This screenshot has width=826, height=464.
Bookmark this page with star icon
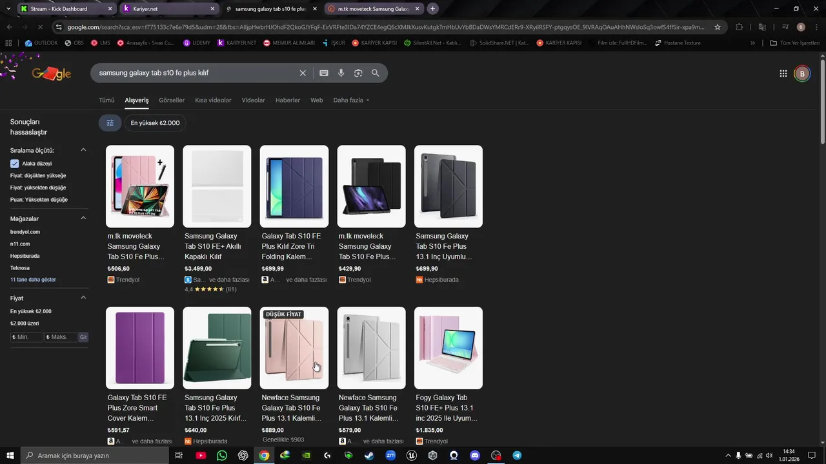718,27
